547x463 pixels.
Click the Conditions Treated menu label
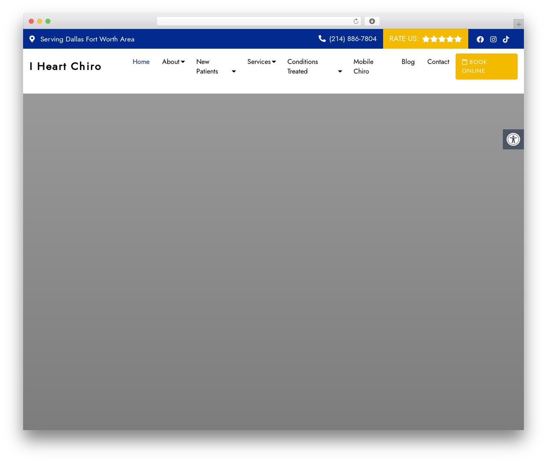(x=303, y=67)
